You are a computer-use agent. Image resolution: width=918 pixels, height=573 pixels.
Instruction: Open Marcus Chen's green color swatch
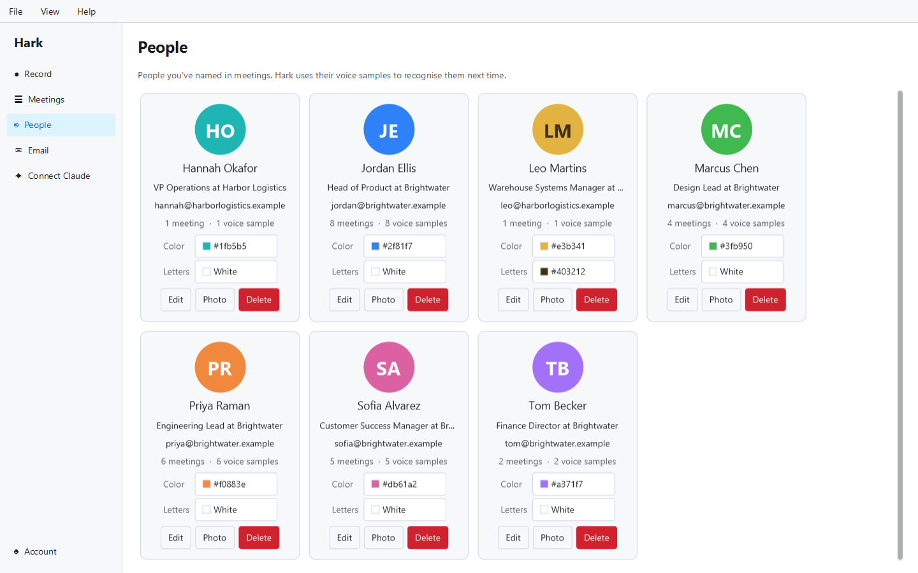click(713, 246)
